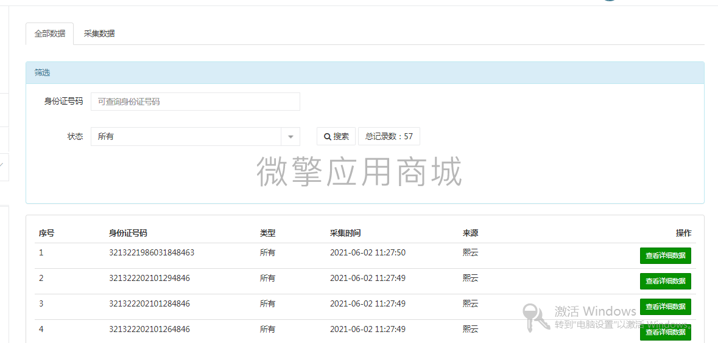Open the 状态 dropdown showing 所有
This screenshot has height=343, width=718.
(195, 136)
